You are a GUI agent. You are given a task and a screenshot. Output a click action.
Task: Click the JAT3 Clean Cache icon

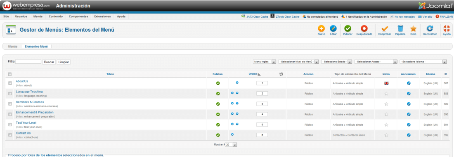point(243,16)
